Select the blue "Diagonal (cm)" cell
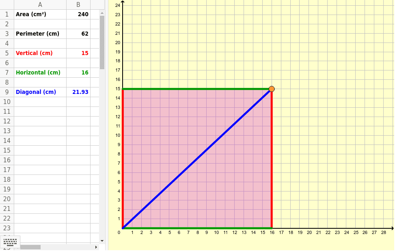Screen dimensions: 395x251 pos(40,92)
